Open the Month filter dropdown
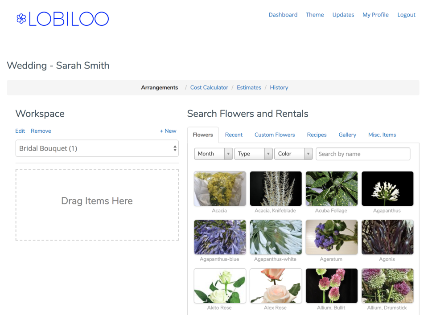The image size is (428, 315). click(213, 154)
